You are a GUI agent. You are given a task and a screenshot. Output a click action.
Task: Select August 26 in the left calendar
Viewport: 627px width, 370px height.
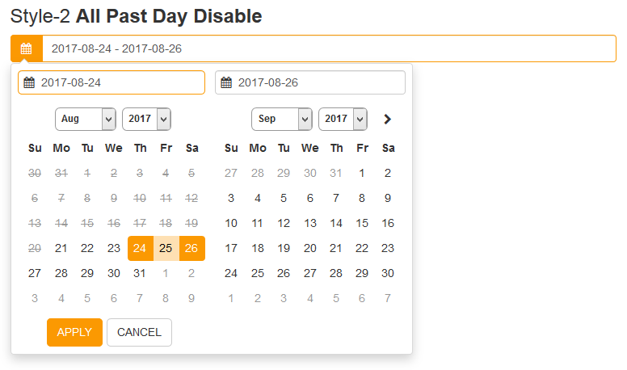[191, 248]
